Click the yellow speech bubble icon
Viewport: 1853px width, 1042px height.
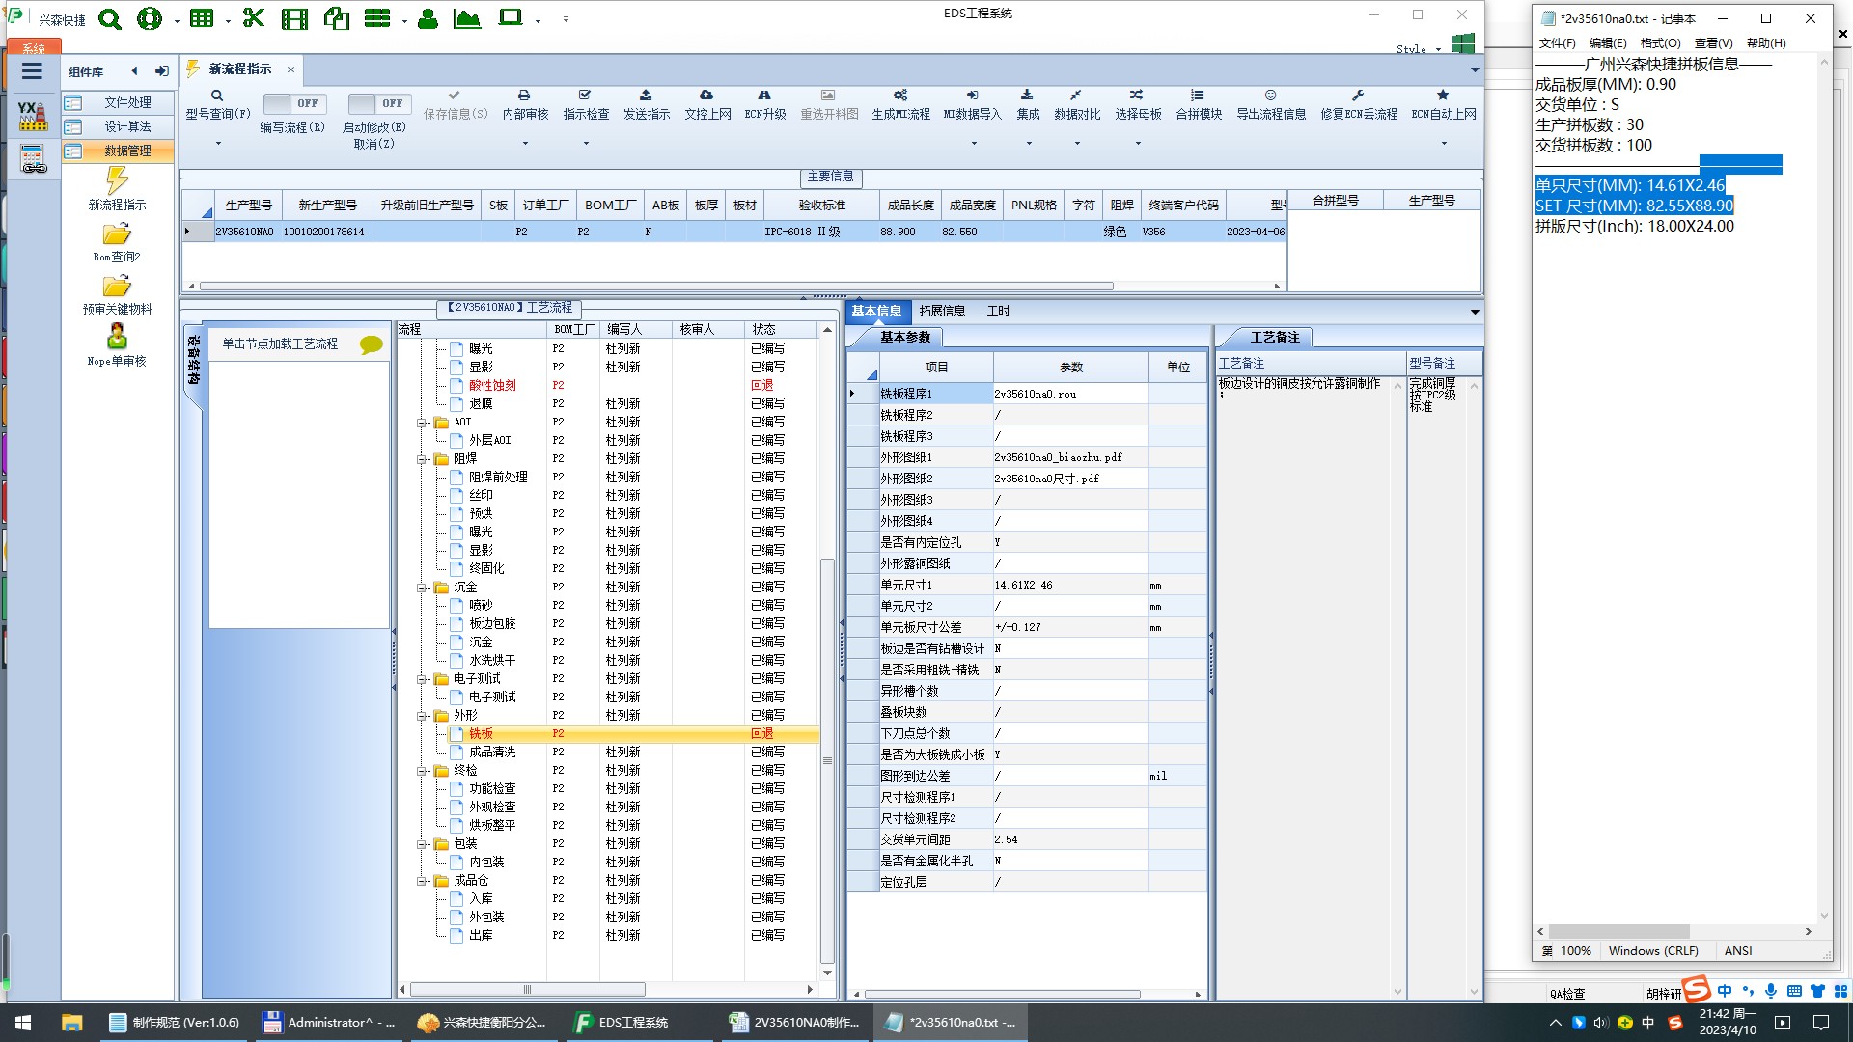coord(371,344)
